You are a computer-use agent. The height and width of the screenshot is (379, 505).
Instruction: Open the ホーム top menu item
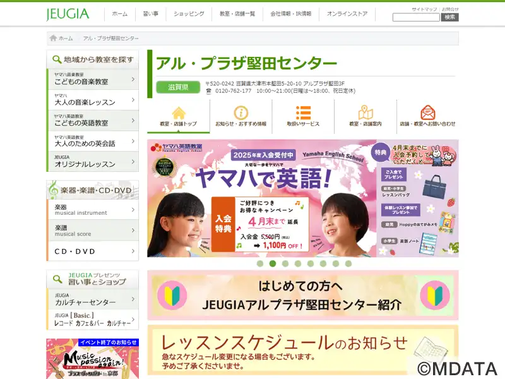120,14
